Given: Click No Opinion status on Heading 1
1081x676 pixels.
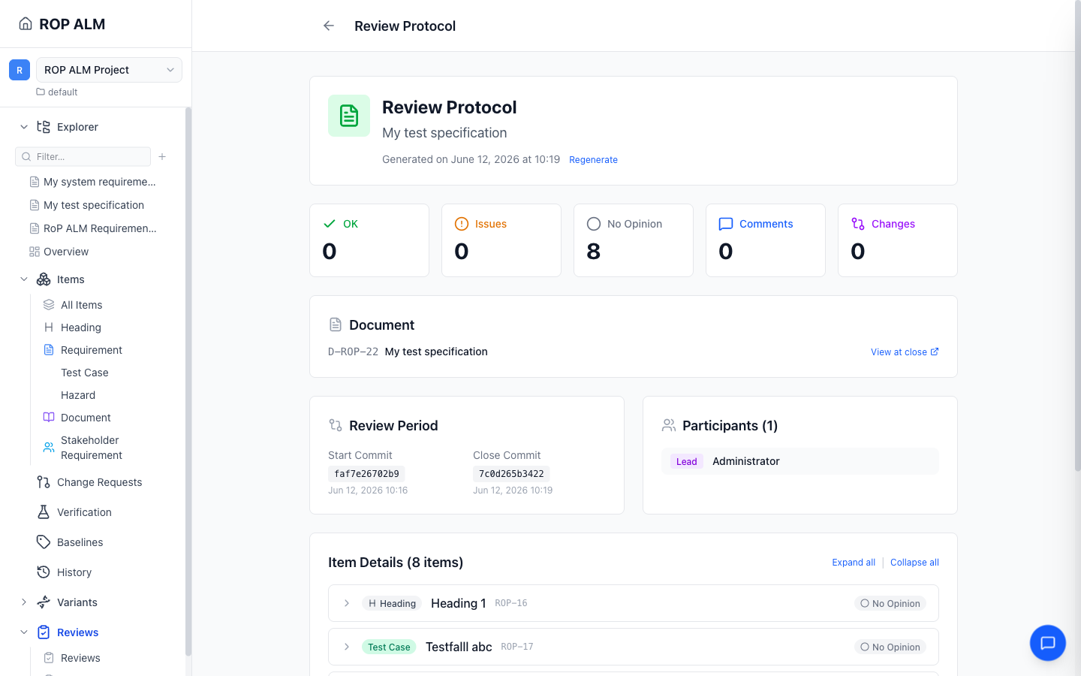Looking at the screenshot, I should (x=890, y=603).
